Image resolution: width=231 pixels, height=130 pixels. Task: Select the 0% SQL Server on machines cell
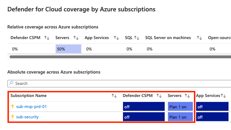(149, 49)
